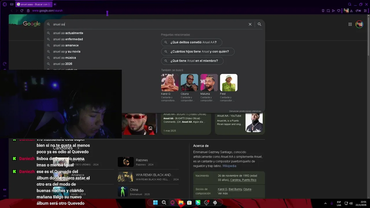Viewport: 370px width, 208px height.
Task: Switch to the anuel aaaa Google tab
Action: point(34,4)
